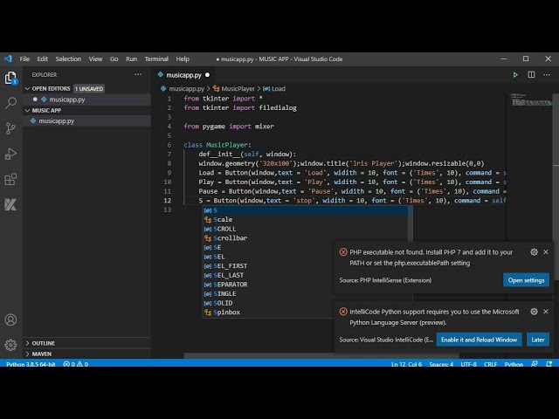This screenshot has width=559, height=419.
Task: Click the 1 UNSAVED badge
Action: pos(89,89)
